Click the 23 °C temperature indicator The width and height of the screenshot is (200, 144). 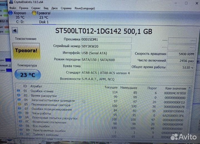(28, 75)
